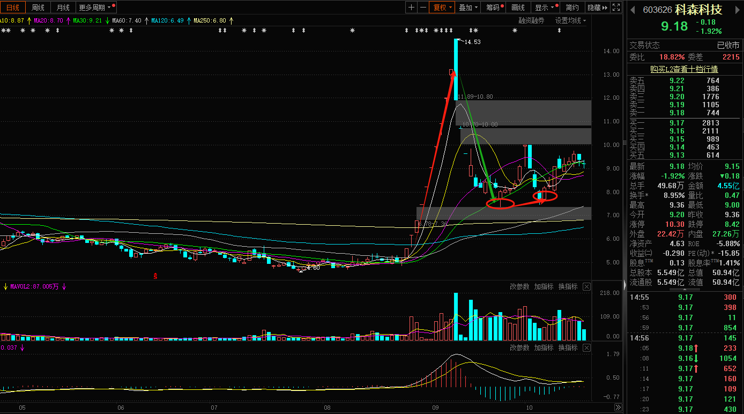Click the zoom out minus icon
Screen dimensions: 744x414
click(x=423, y=8)
